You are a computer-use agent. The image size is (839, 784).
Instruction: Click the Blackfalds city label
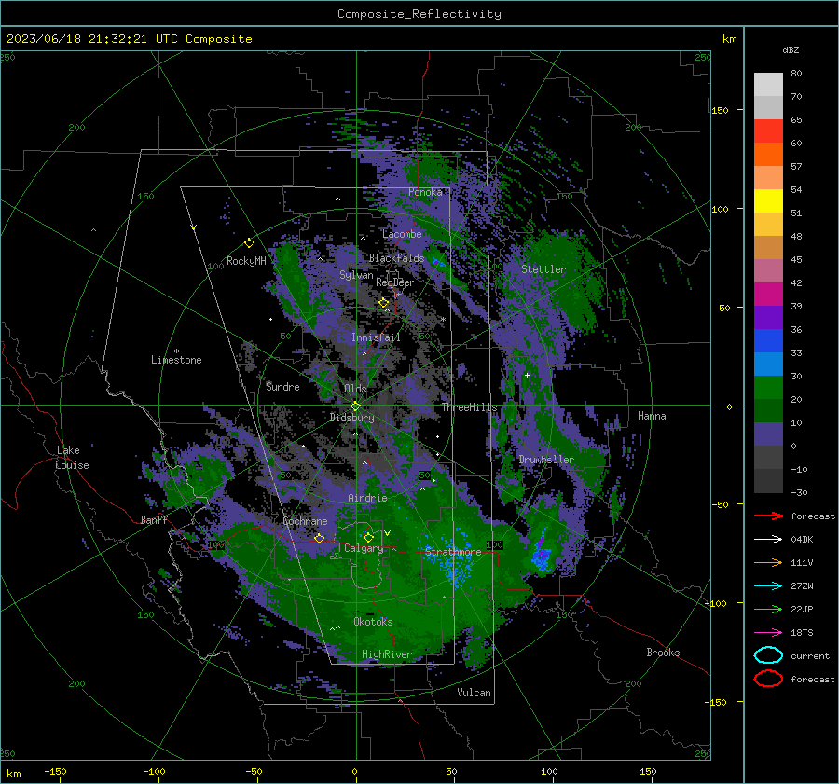coord(396,258)
